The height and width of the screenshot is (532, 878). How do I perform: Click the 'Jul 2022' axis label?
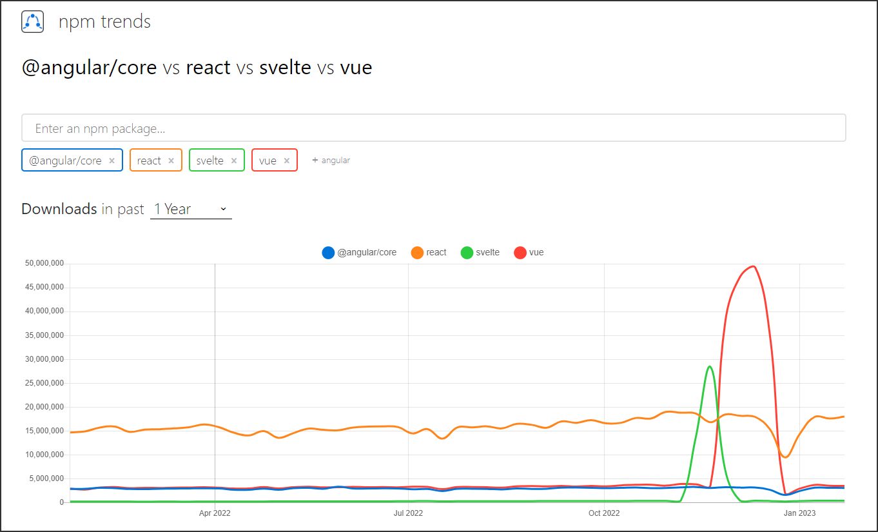(x=408, y=513)
